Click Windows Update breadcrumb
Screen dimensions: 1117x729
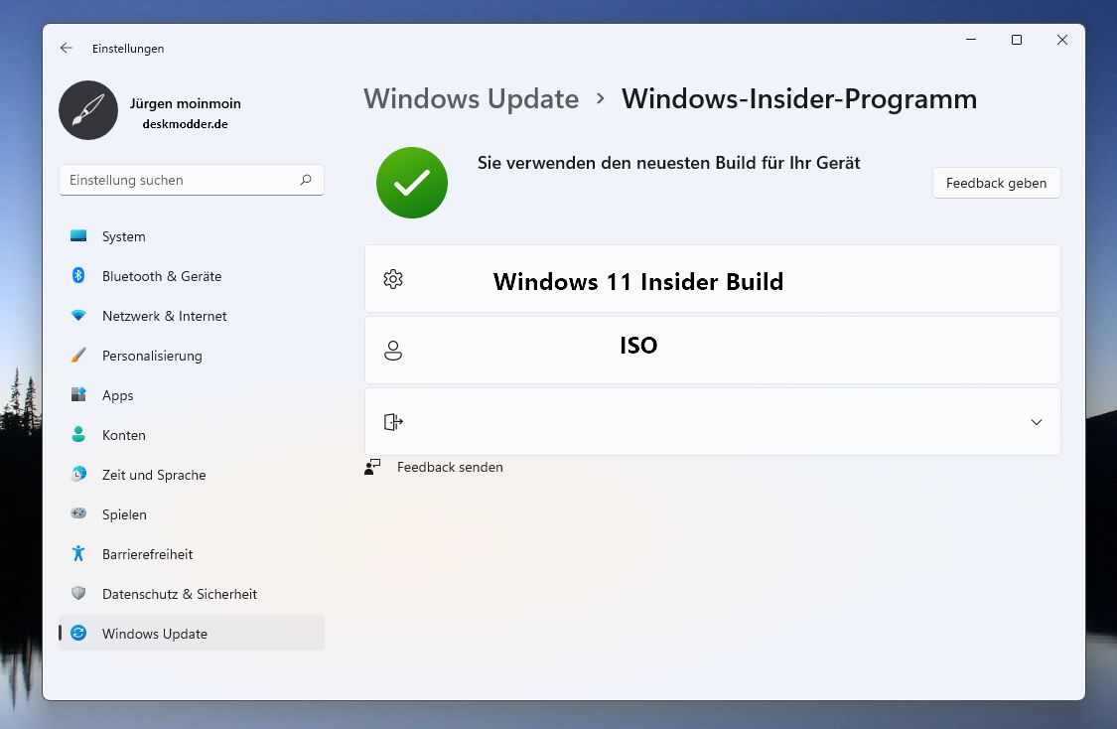pyautogui.click(x=471, y=99)
